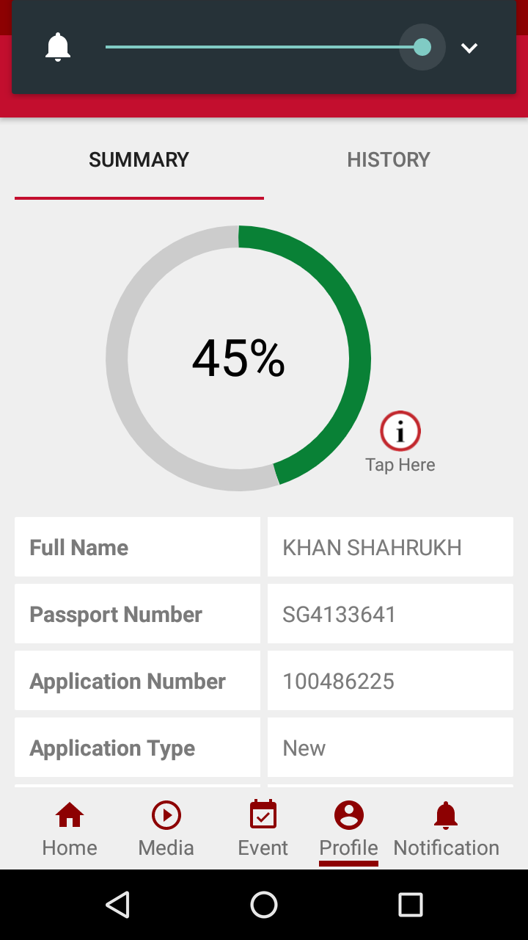Tap the red info icon
This screenshot has width=528, height=940.
[400, 431]
